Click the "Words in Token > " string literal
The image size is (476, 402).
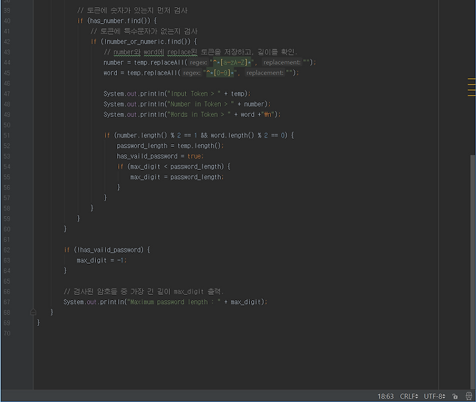tap(199, 114)
